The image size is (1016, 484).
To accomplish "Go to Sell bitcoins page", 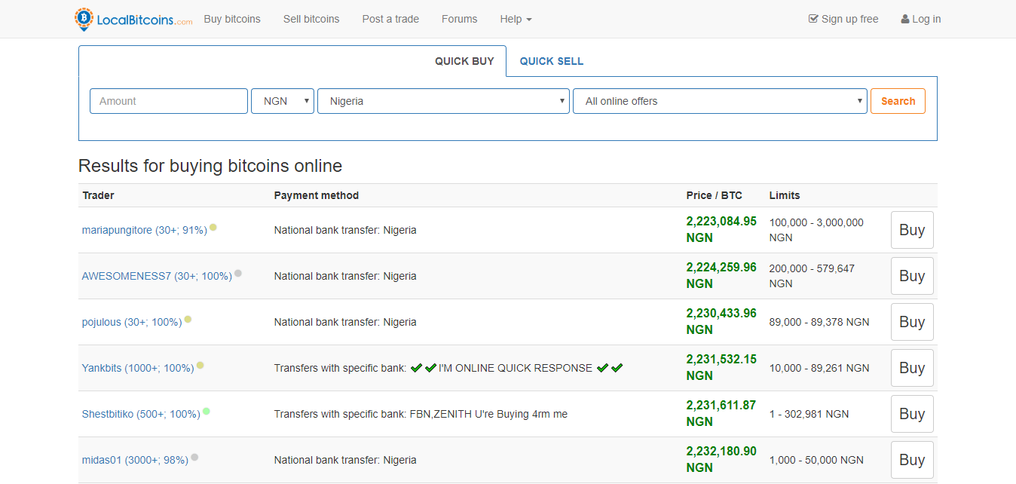I will pyautogui.click(x=311, y=19).
